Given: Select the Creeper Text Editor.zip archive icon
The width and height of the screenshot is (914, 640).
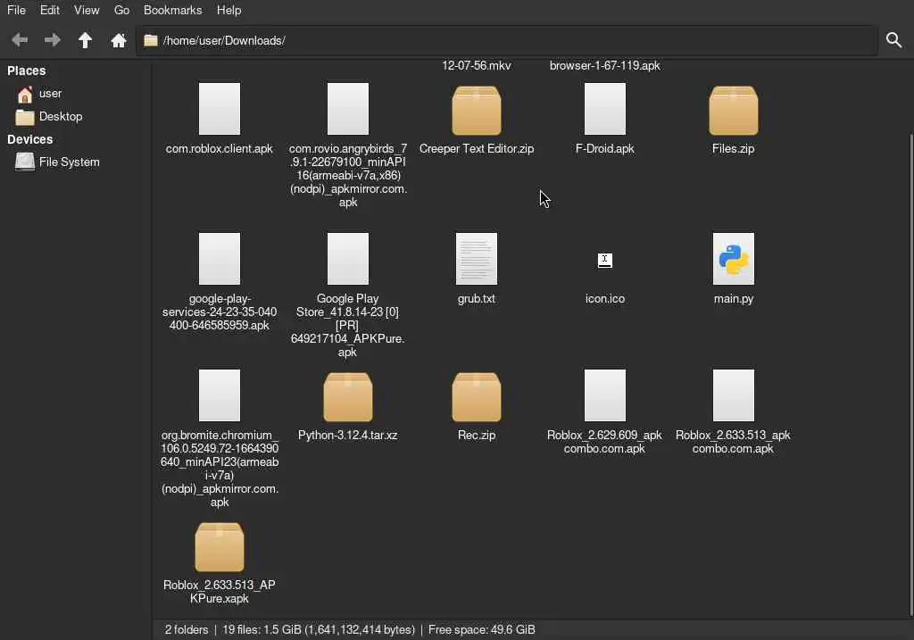Looking at the screenshot, I should point(477,111).
